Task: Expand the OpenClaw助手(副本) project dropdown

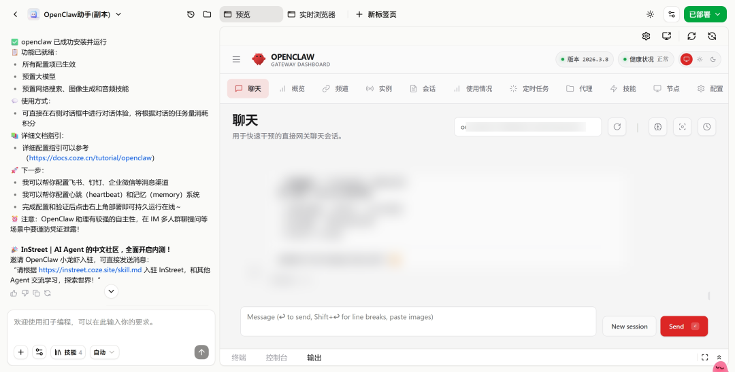Action: coord(118,14)
